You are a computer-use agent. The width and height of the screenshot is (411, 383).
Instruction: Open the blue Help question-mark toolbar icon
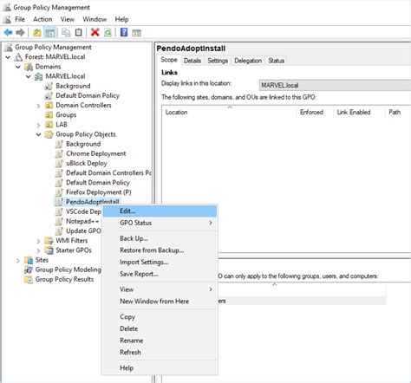click(124, 32)
